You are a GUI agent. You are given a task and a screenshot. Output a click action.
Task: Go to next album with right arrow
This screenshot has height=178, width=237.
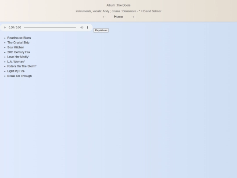[133, 17]
